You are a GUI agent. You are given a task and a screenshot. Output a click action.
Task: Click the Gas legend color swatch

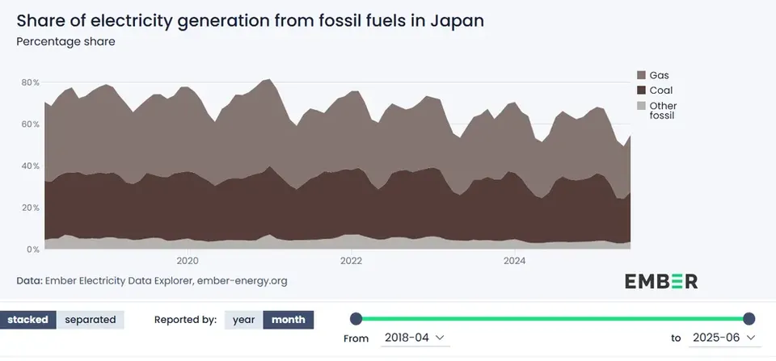click(x=641, y=75)
